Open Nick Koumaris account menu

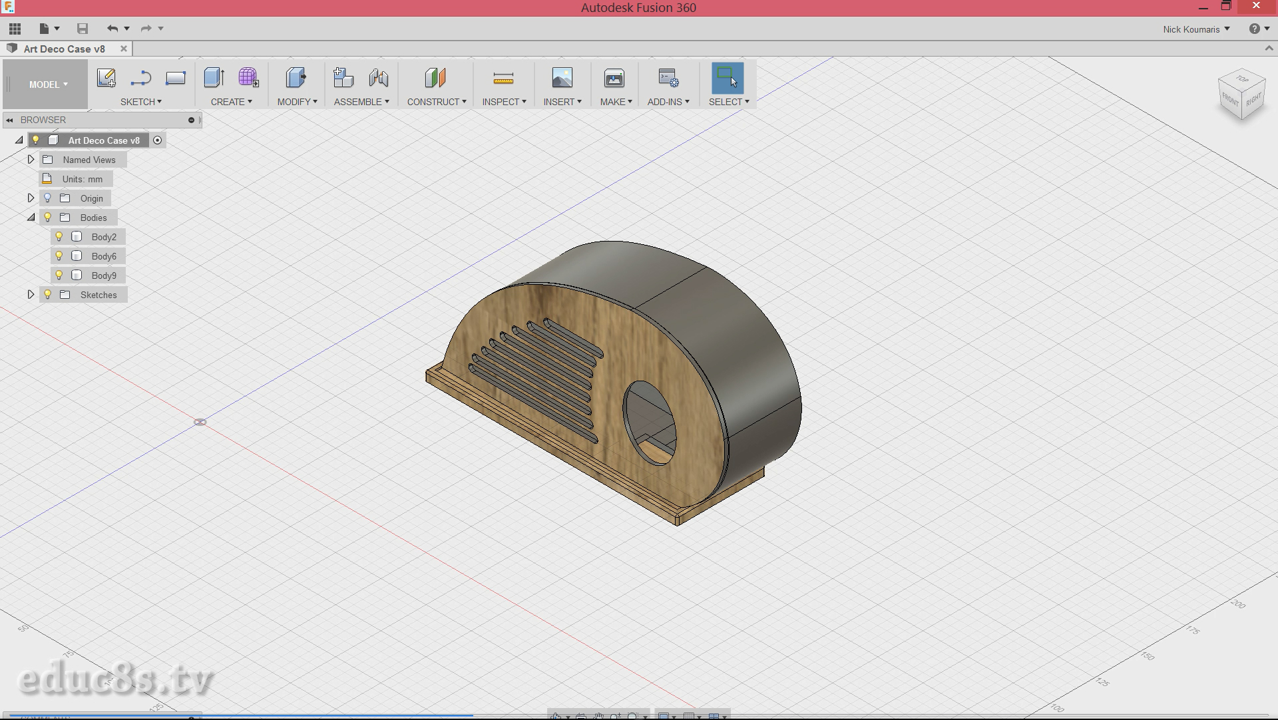[x=1196, y=29]
